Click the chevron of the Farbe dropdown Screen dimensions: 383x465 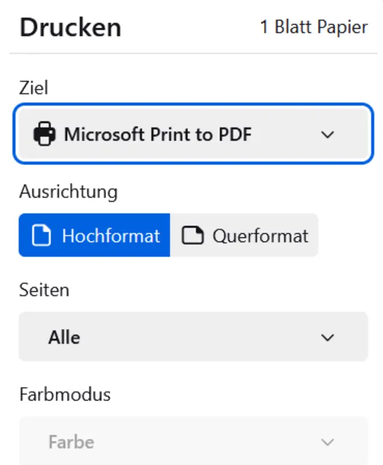[327, 442]
